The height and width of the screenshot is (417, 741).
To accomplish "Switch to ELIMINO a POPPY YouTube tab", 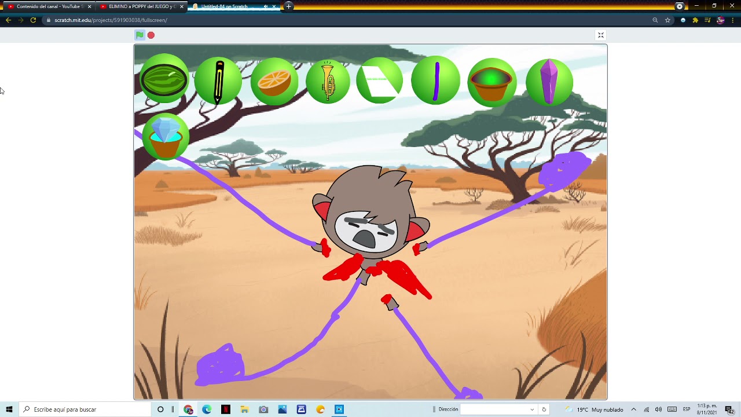I will pyautogui.click(x=142, y=6).
